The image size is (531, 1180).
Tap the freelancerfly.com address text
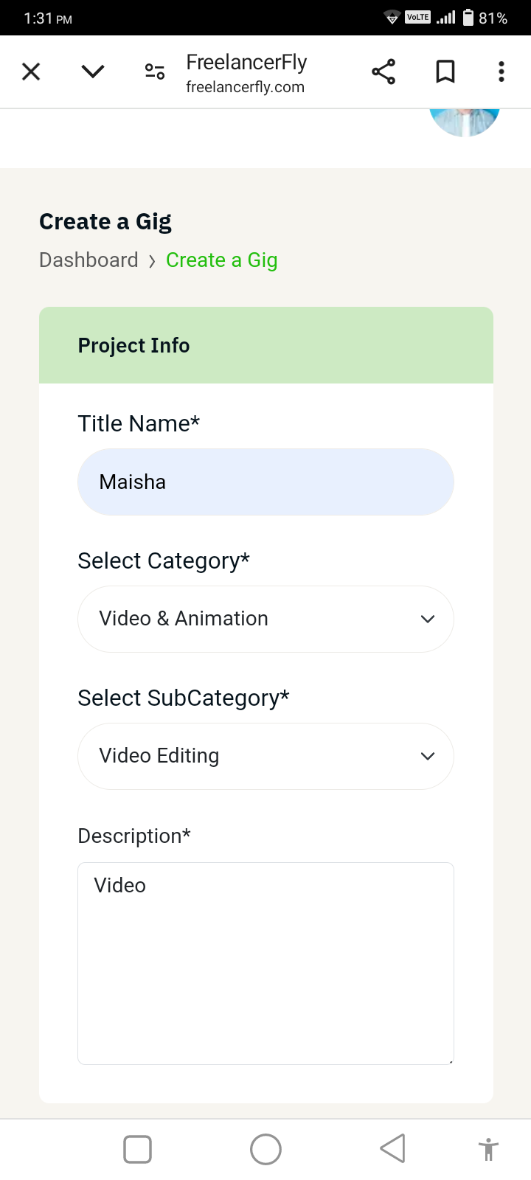coord(245,88)
